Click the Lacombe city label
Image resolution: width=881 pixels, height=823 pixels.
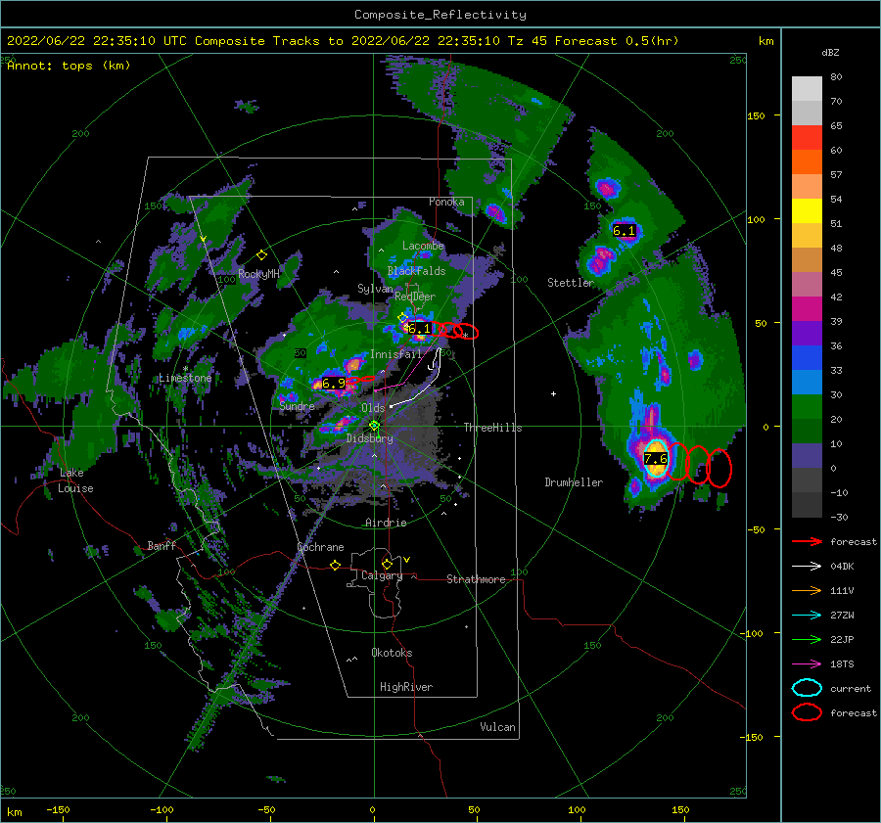[423, 246]
